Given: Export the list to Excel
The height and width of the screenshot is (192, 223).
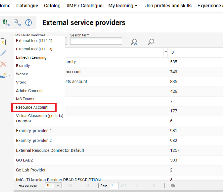Looking at the screenshot, I should coord(6,22).
